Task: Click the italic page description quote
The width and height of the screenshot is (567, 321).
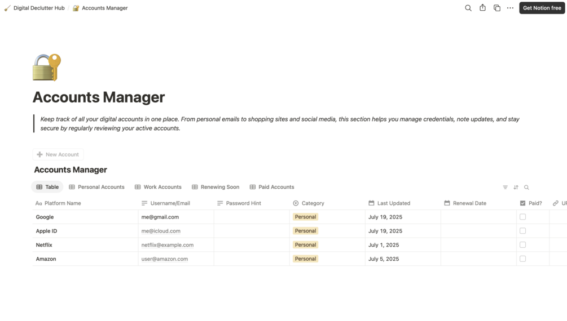Action: tap(279, 123)
